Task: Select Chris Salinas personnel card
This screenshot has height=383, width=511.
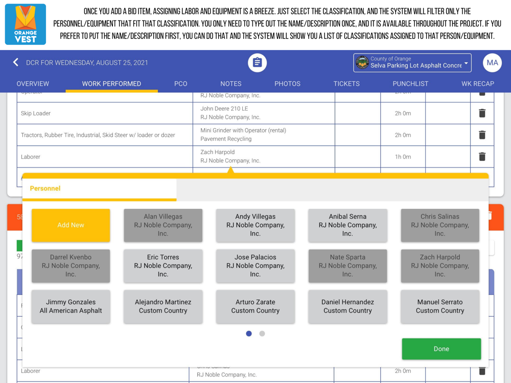Action: pyautogui.click(x=439, y=225)
